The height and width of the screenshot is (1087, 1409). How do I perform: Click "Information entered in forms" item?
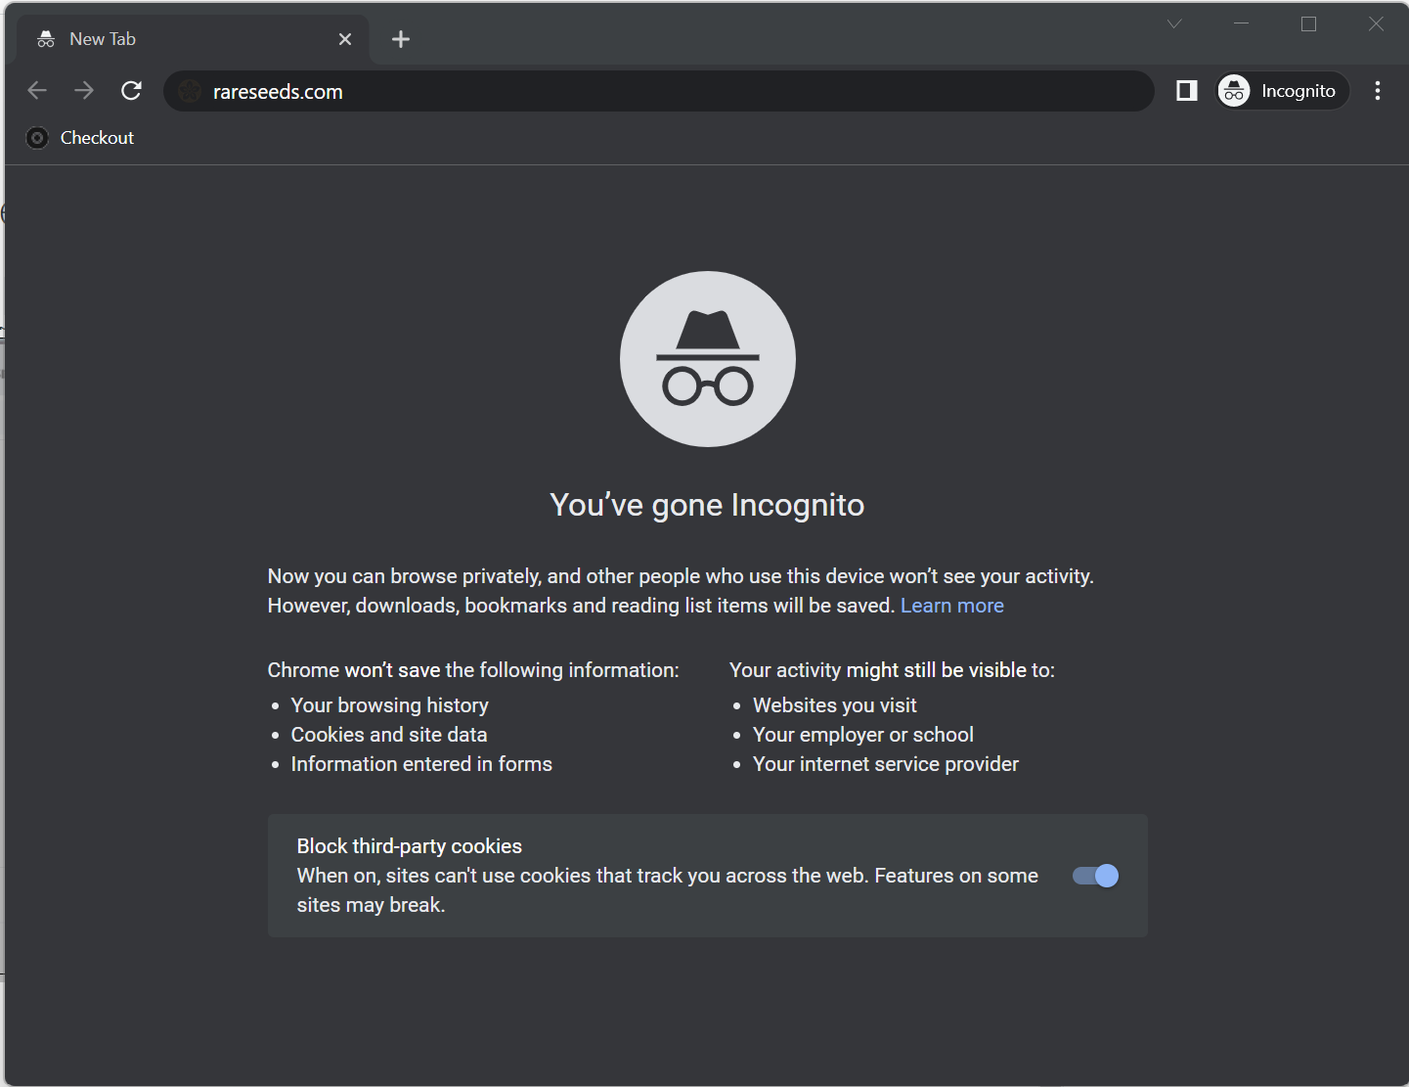(421, 764)
